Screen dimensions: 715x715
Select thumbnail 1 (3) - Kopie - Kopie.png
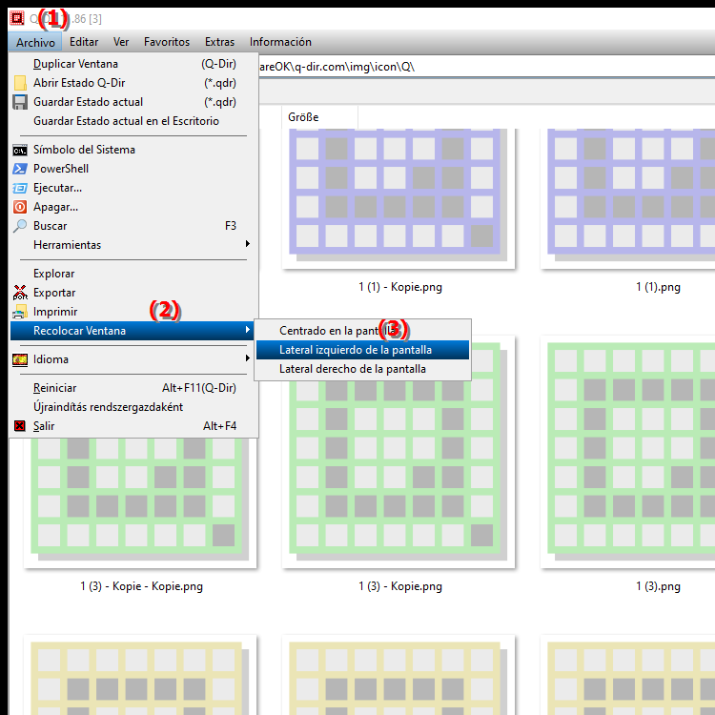pos(140,501)
